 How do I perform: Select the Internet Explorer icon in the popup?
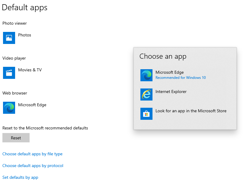pyautogui.click(x=146, y=94)
